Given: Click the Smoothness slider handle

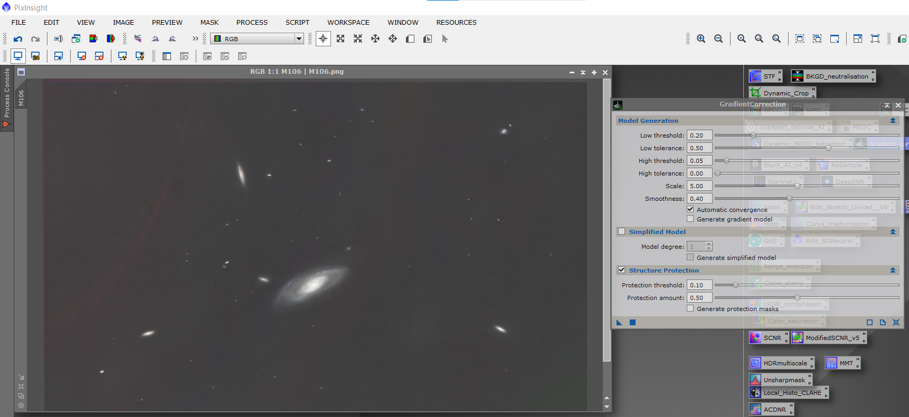Looking at the screenshot, I should point(789,199).
